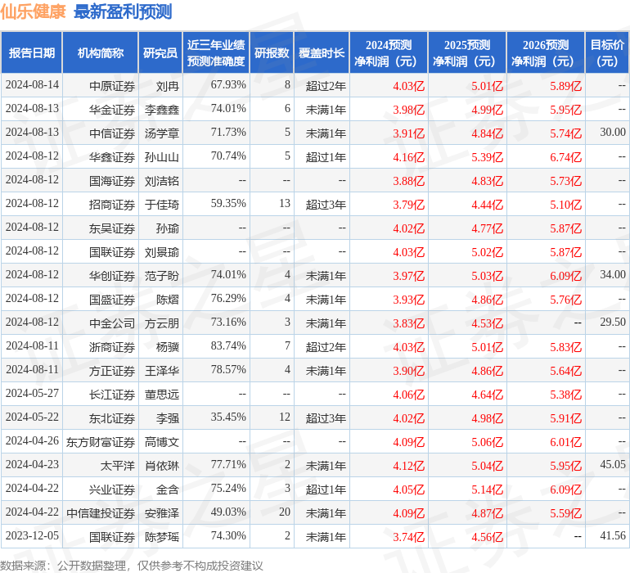Screen dimensions: 630x573
Task: Click accuracy value 76.29%
Action: point(228,298)
